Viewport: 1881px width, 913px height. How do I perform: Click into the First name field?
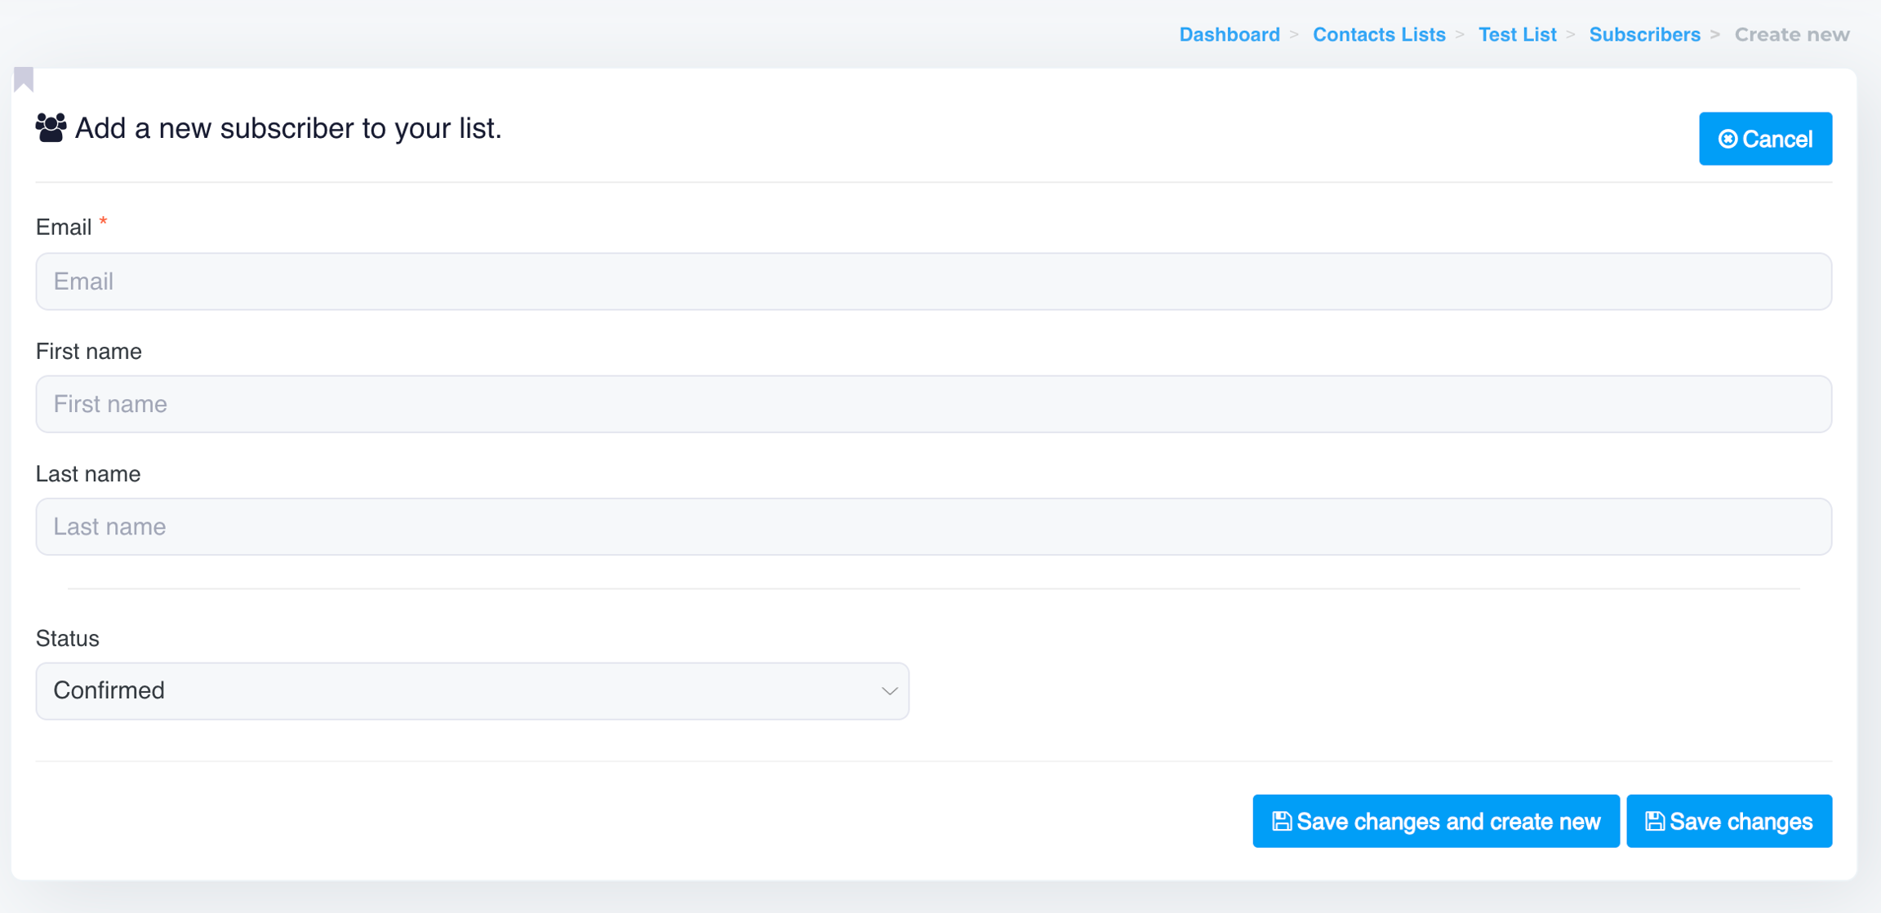tap(933, 405)
